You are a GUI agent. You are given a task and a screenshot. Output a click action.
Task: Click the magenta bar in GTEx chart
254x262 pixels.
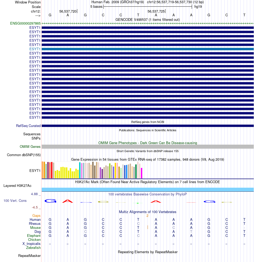click(141, 173)
